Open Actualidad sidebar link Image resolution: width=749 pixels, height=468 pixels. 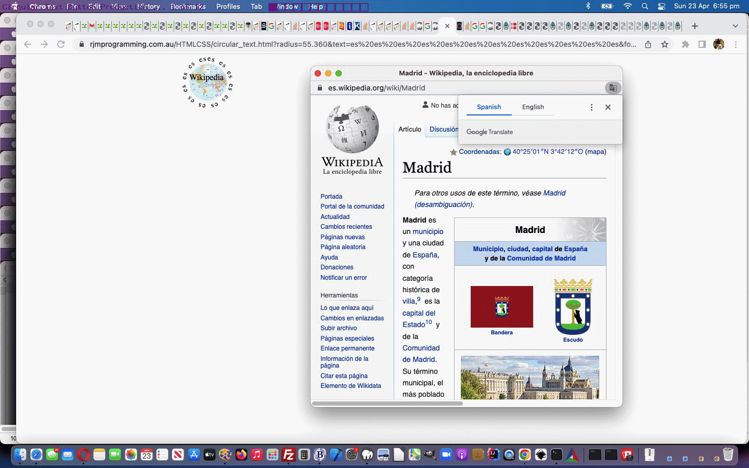(335, 217)
